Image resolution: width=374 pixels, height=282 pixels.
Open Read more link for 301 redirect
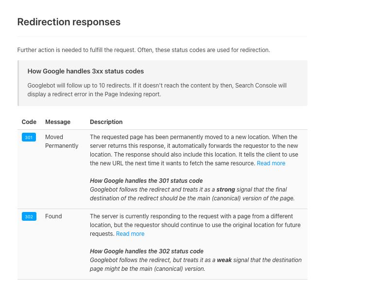271,163
